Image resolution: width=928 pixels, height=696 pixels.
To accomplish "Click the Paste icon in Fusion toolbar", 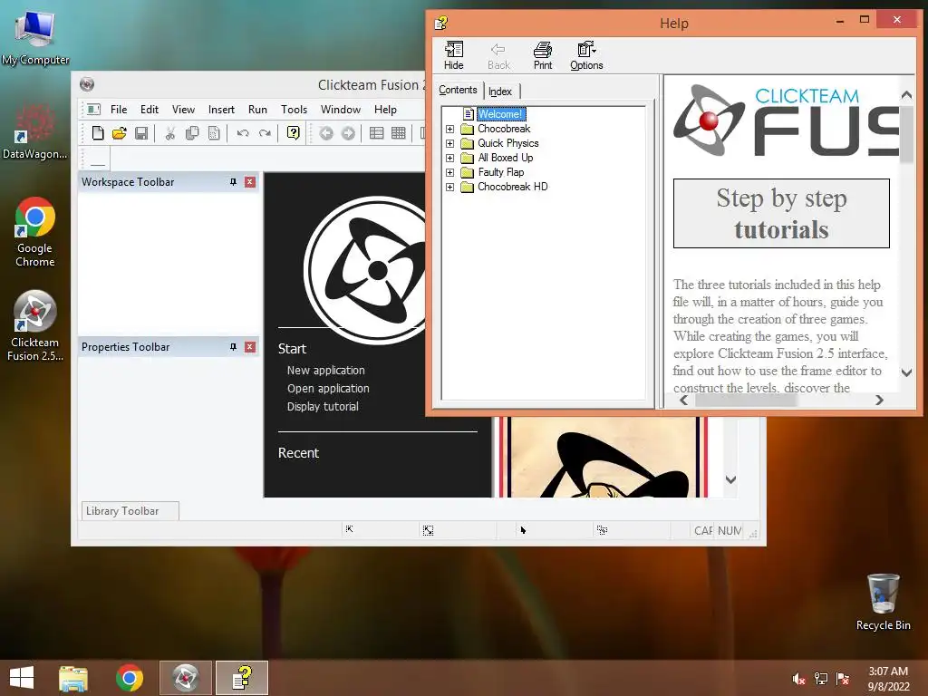I will point(214,133).
